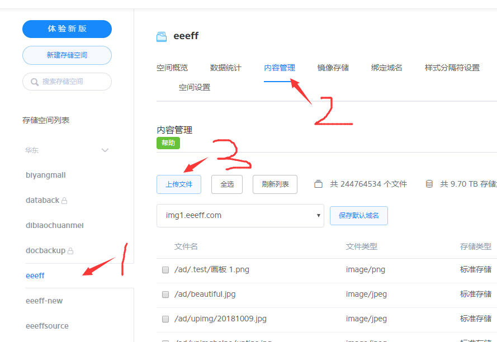Click the file count icon before 244764534

click(318, 183)
